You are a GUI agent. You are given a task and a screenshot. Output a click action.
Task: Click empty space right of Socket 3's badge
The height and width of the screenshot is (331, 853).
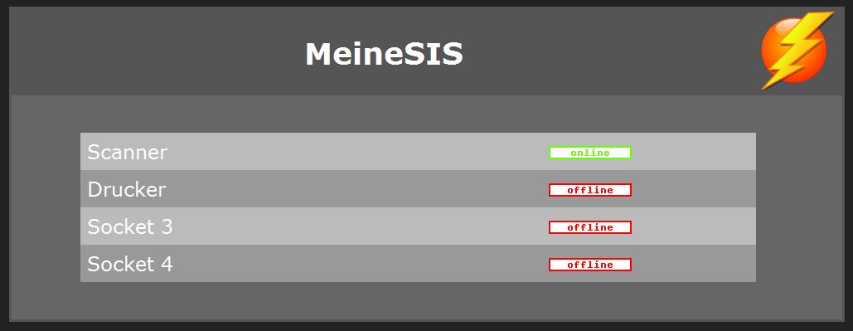(x=694, y=226)
